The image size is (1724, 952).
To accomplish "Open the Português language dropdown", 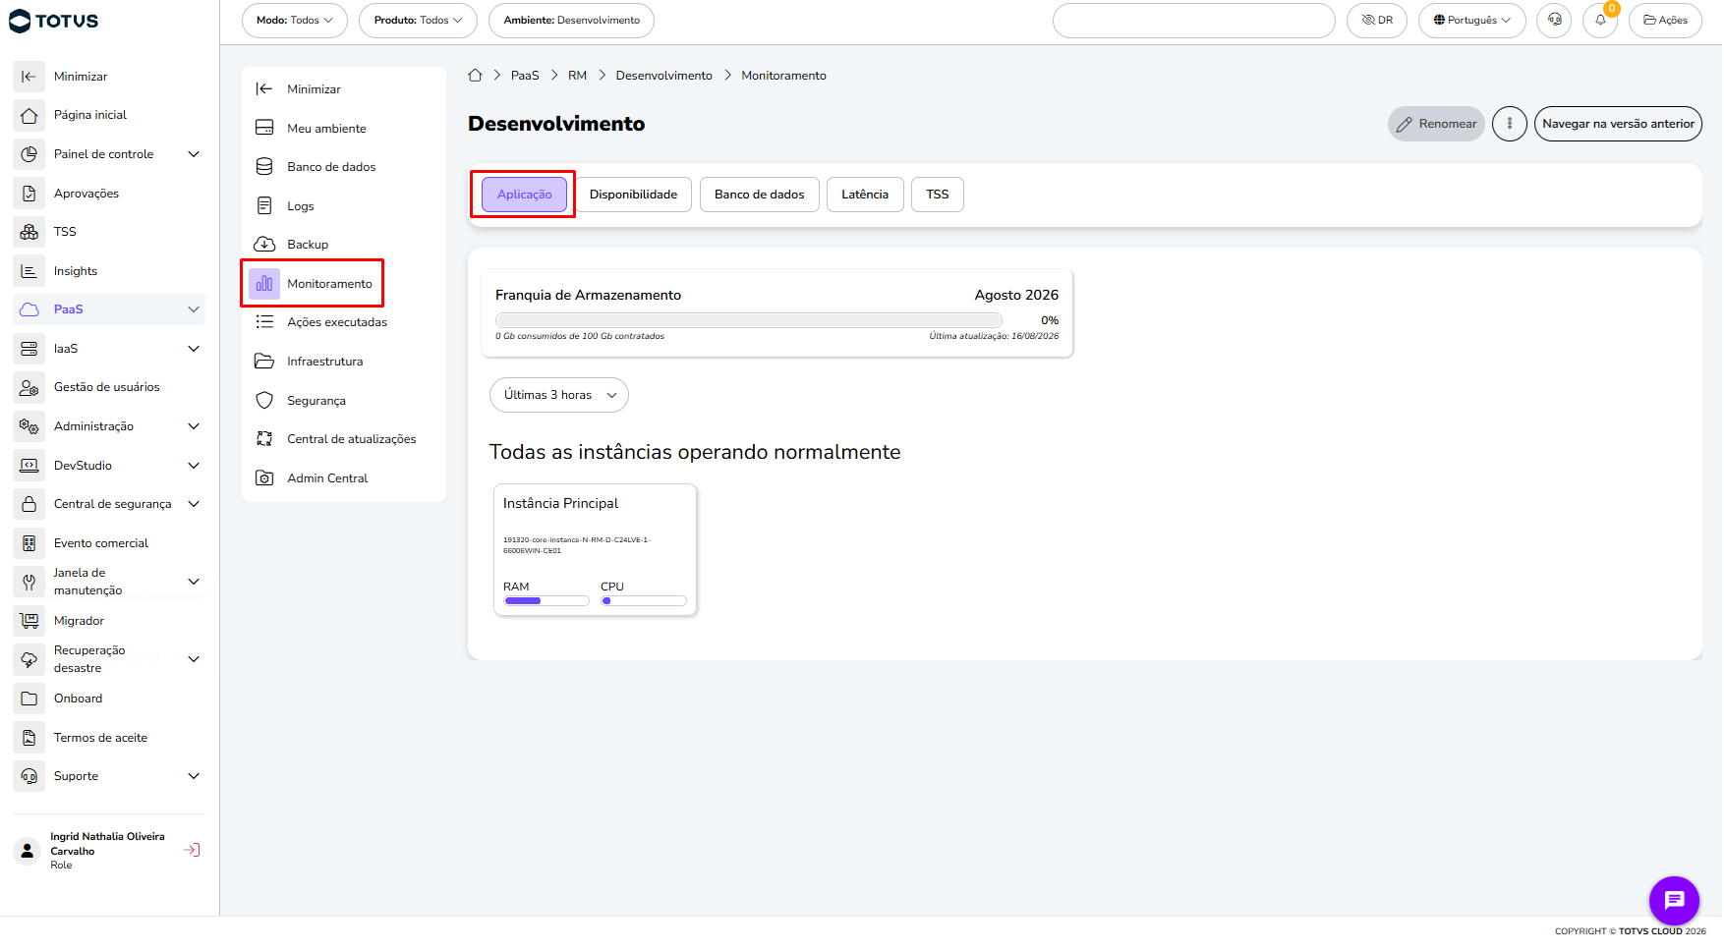I will (1471, 21).
